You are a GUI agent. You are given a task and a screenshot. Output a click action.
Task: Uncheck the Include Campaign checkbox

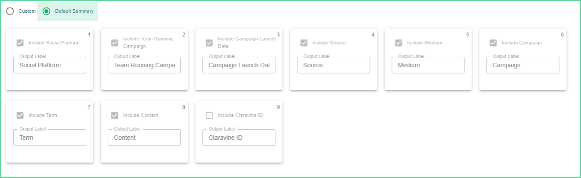click(x=493, y=43)
